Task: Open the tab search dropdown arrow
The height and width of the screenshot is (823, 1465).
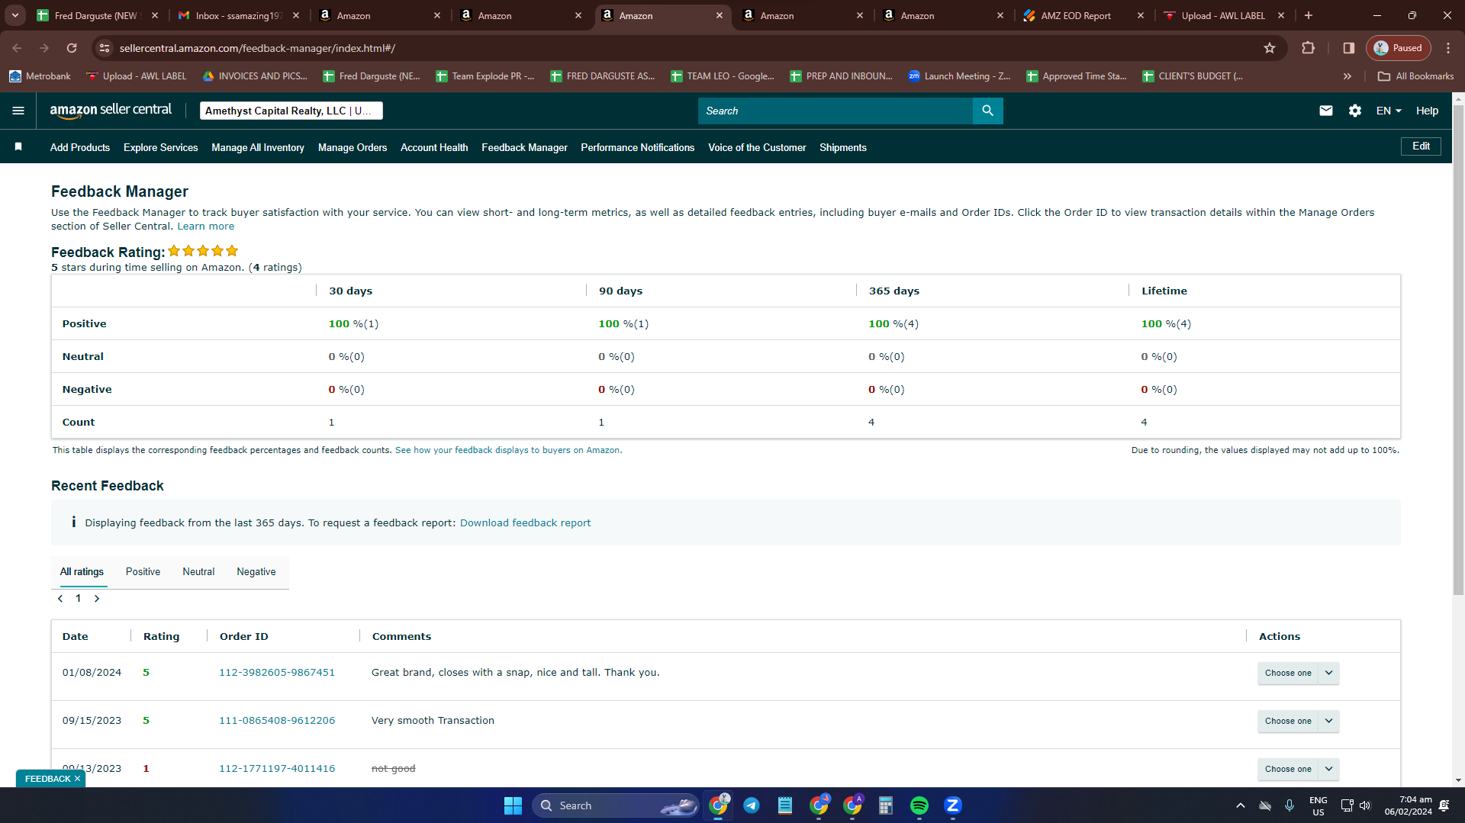Action: click(15, 15)
